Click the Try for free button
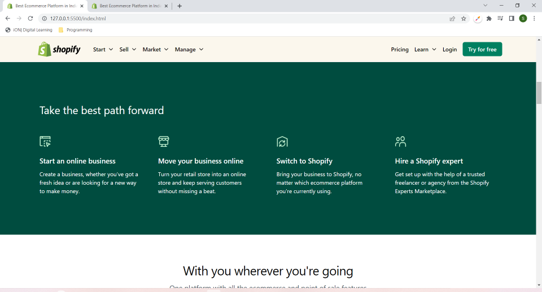 pos(482,50)
